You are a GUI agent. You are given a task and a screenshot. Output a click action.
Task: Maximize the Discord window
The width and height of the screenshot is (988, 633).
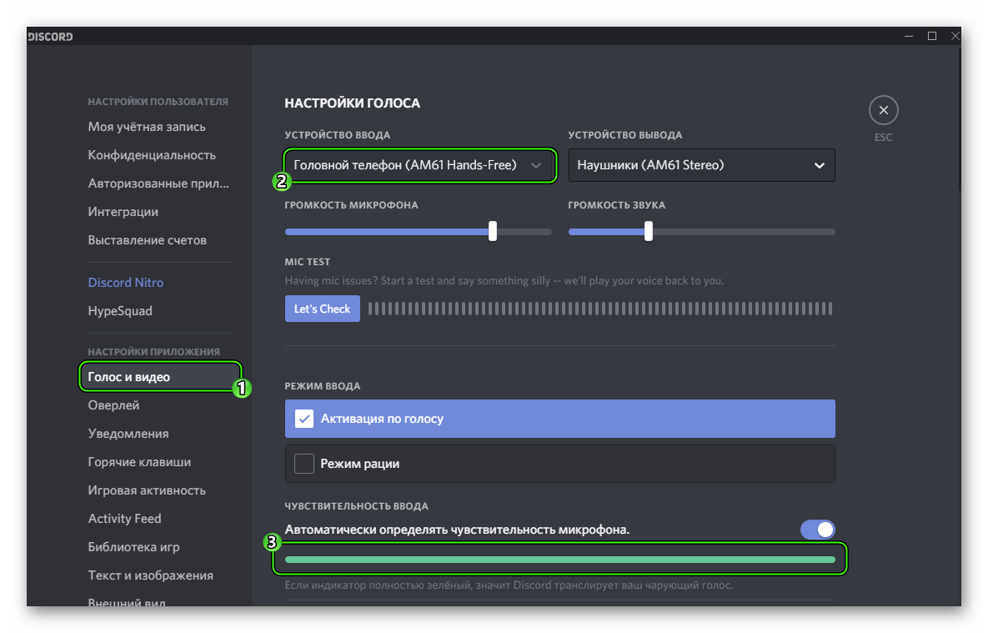932,36
